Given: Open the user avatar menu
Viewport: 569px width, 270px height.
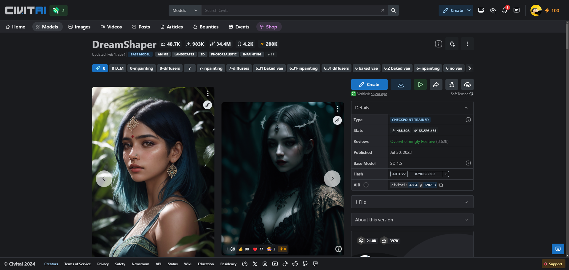Looking at the screenshot, I should coord(536,10).
